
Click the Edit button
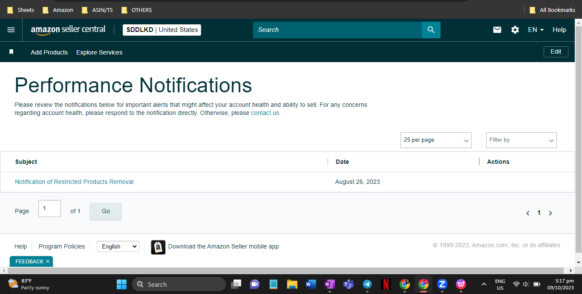tap(556, 52)
